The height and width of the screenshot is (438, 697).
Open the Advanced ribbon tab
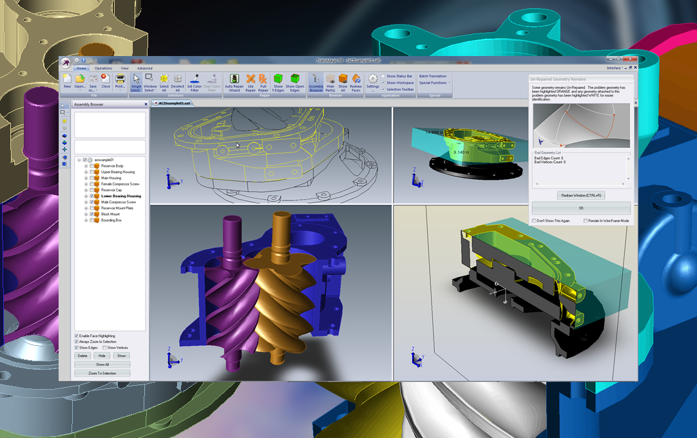[144, 68]
